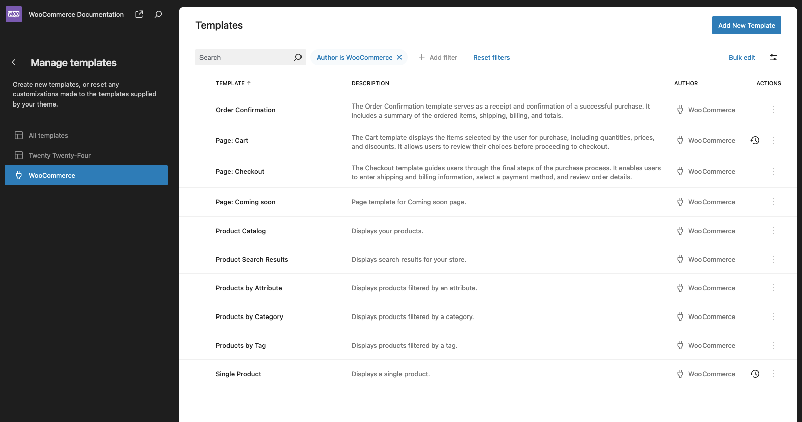The width and height of the screenshot is (802, 422).
Task: Reset the Single Product template customizations
Action: click(x=755, y=374)
